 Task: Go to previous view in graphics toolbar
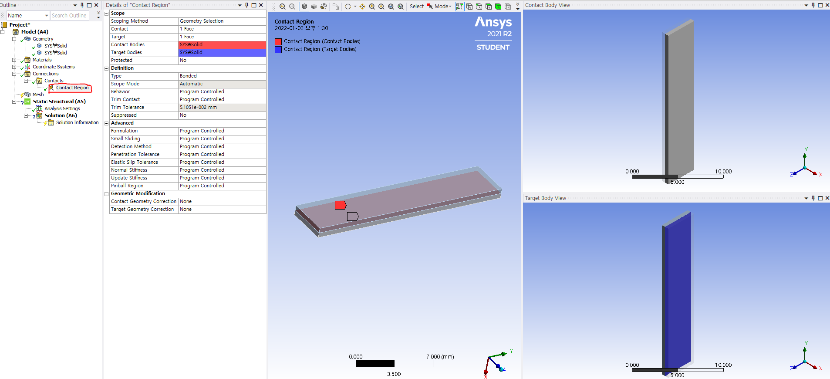tap(283, 6)
